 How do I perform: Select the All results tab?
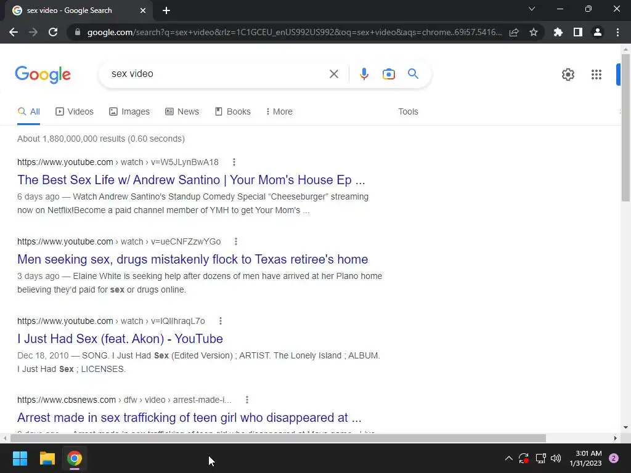click(28, 112)
